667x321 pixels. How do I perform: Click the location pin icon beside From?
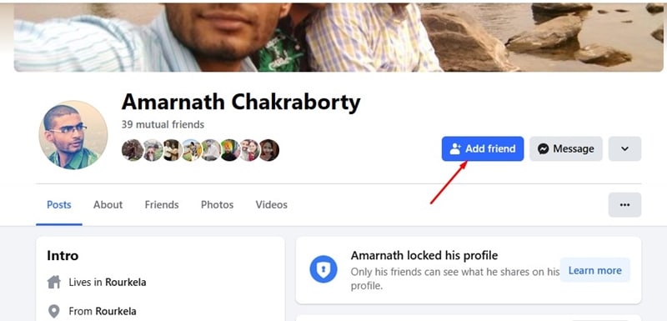[x=54, y=311]
